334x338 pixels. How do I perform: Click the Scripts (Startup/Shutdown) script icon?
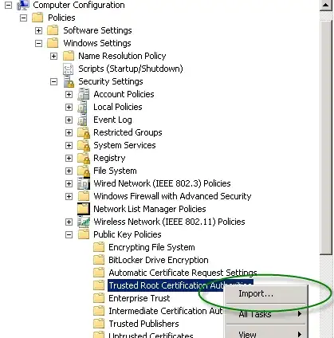coord(69,69)
